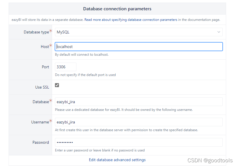Select the Username input field
This screenshot has height=166, width=237.
pyautogui.click(x=139, y=122)
